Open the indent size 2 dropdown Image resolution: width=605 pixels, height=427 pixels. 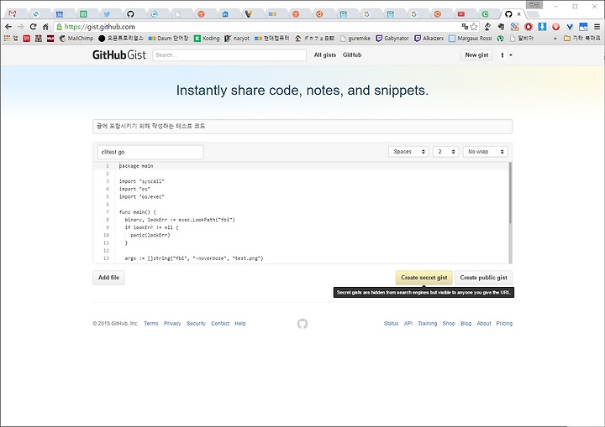click(445, 152)
